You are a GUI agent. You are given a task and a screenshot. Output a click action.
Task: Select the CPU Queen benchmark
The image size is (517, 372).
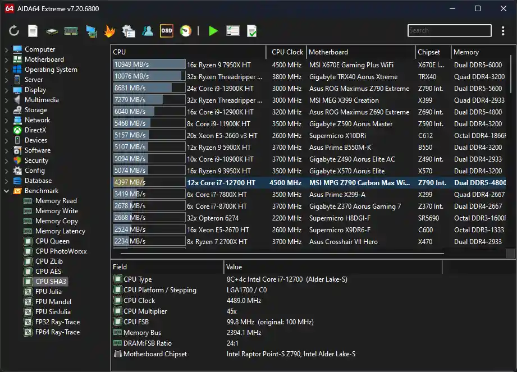pos(52,241)
